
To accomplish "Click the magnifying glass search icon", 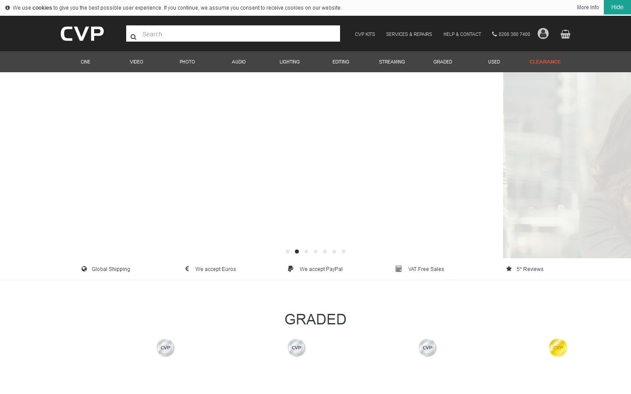I will (134, 37).
